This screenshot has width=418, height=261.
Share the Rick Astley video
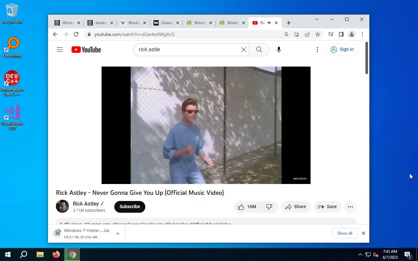click(296, 207)
